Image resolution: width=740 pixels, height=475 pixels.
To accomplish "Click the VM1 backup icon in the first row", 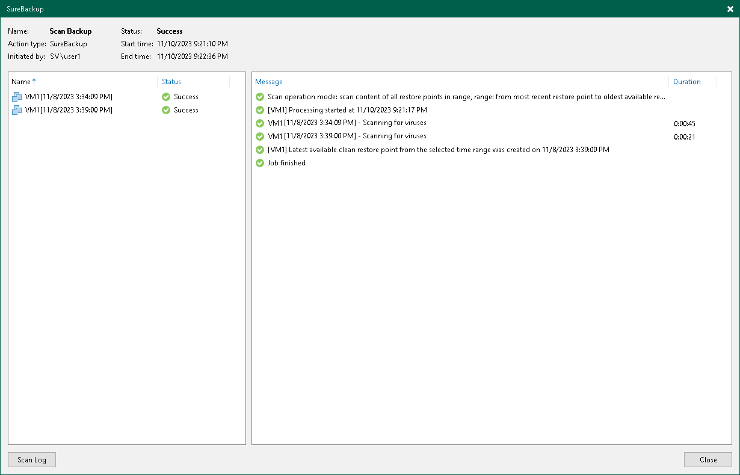I will (16, 96).
